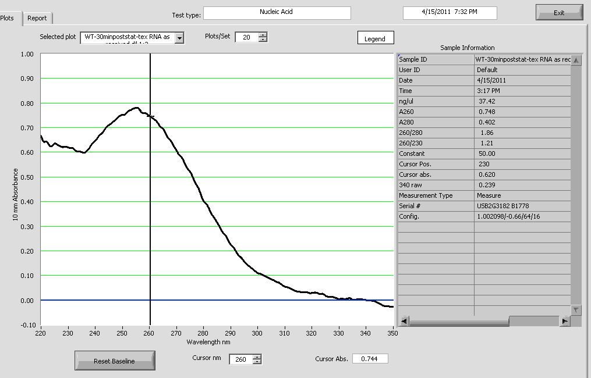This screenshot has height=378, width=591.
Task: Click the Cursor Abs. value field
Action: (370, 359)
